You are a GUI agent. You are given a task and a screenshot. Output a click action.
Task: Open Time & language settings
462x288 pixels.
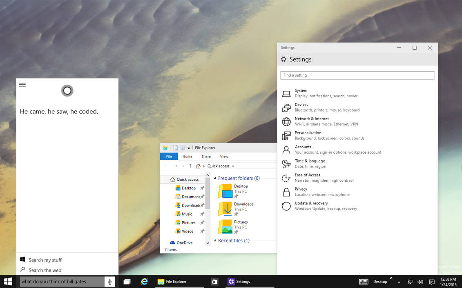pos(357,164)
